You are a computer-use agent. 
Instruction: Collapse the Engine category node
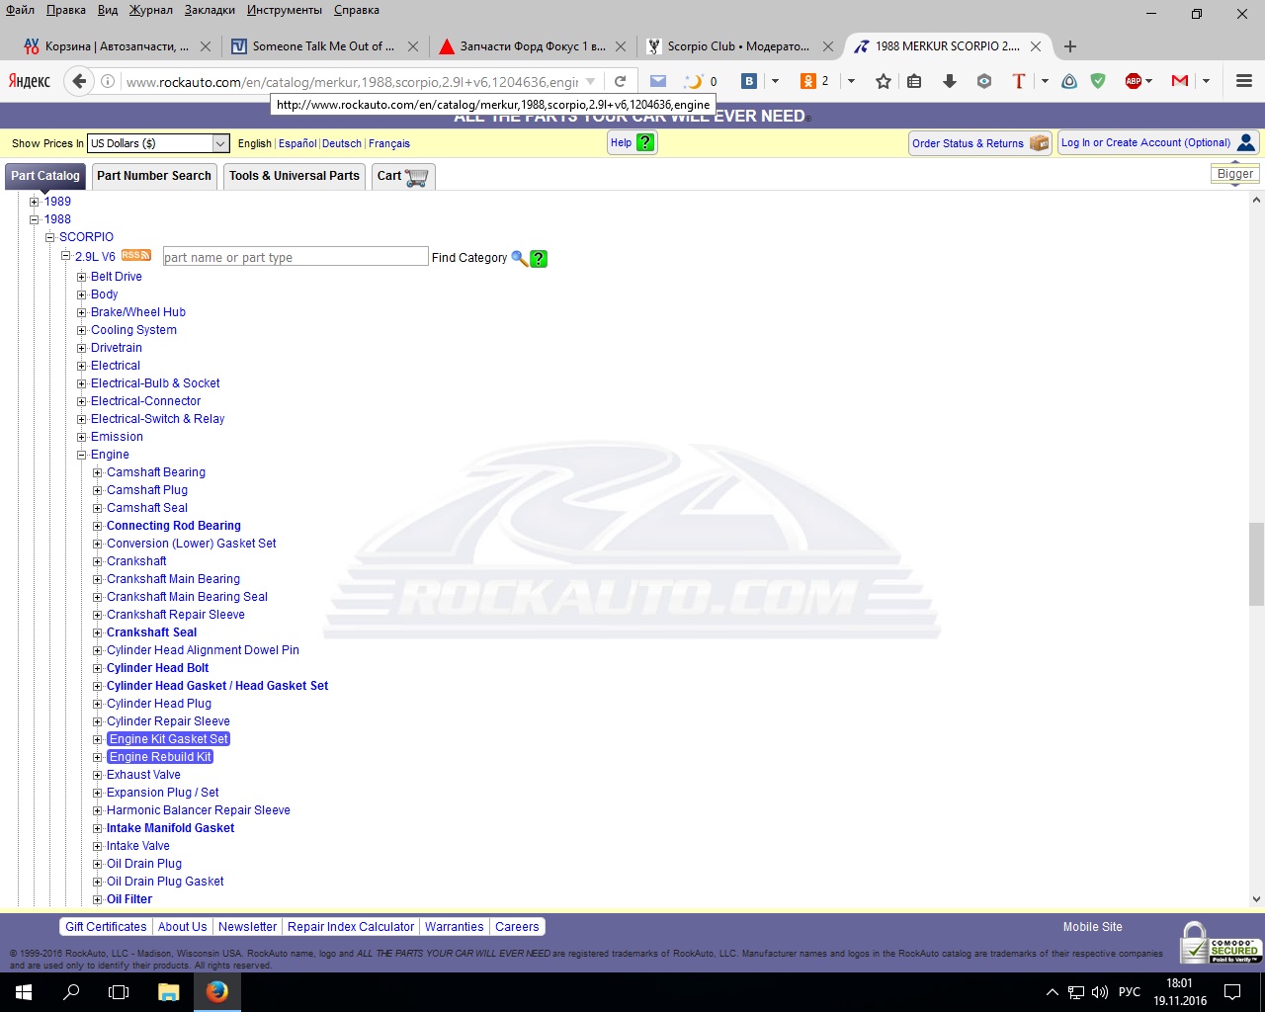[81, 455]
